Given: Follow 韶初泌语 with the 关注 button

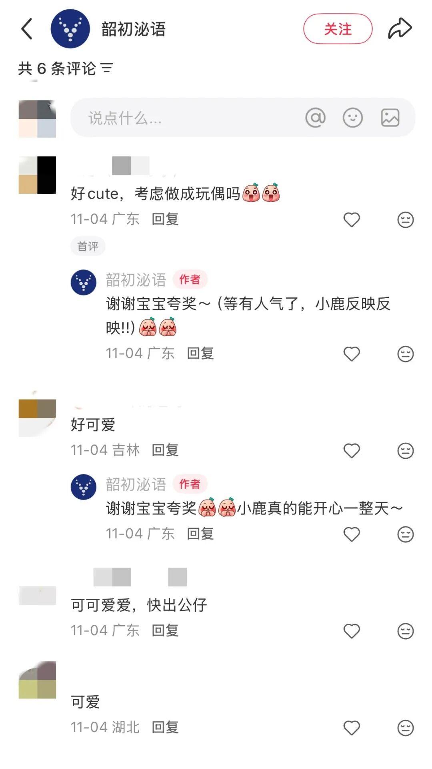Looking at the screenshot, I should coord(338,29).
